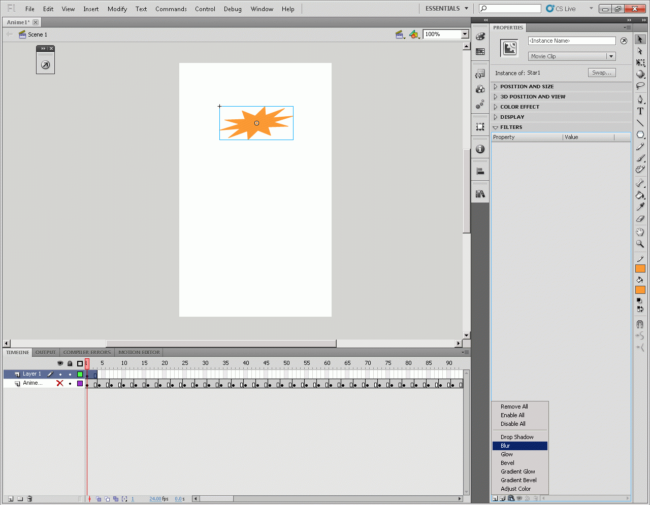Open the Components panel icon
The height and width of the screenshot is (505, 650).
pyautogui.click(x=480, y=89)
